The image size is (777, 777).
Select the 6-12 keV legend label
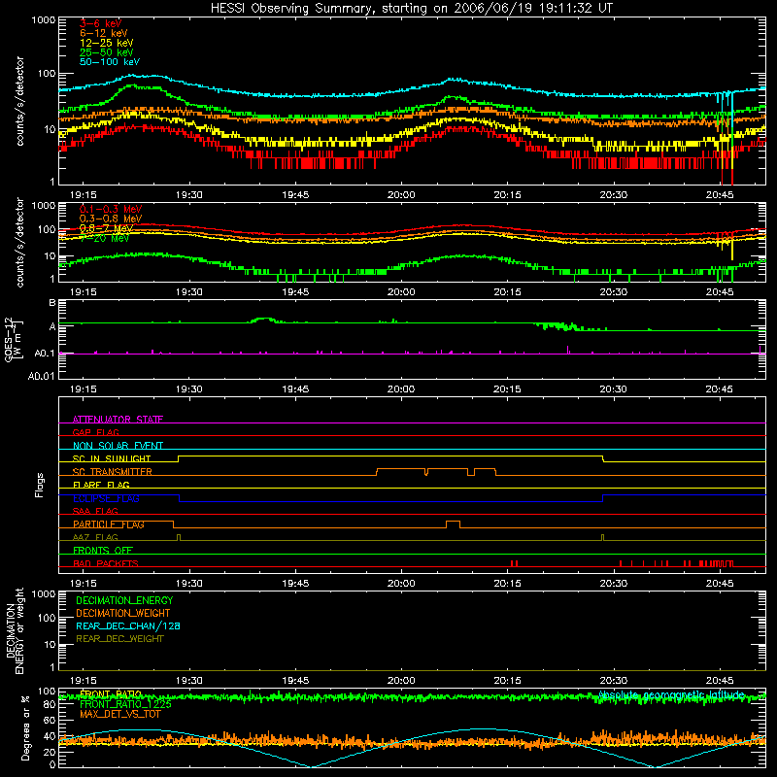pos(103,33)
